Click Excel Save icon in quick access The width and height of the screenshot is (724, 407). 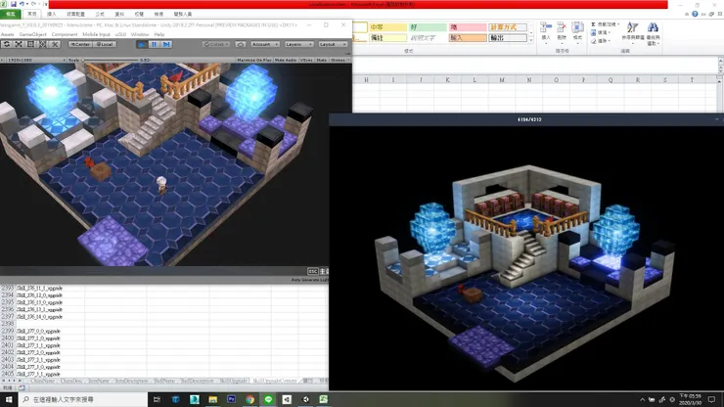tap(13, 4)
